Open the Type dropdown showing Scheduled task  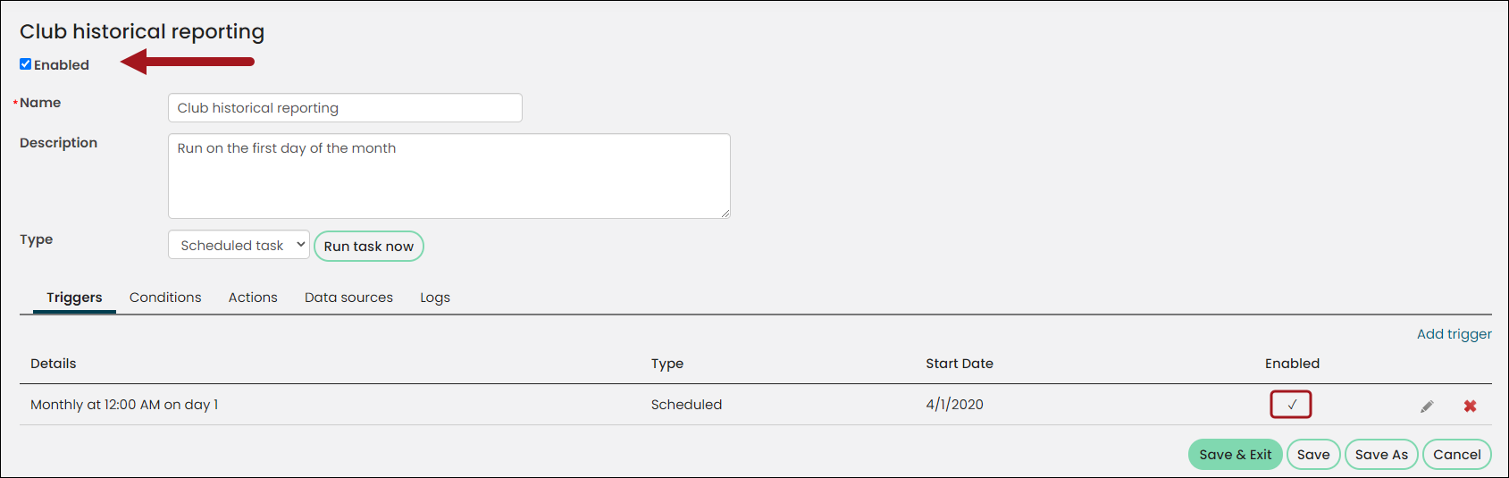(x=239, y=245)
